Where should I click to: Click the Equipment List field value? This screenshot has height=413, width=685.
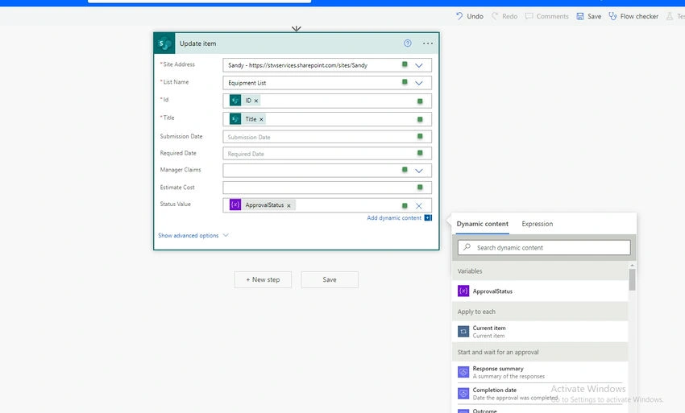click(x=247, y=83)
